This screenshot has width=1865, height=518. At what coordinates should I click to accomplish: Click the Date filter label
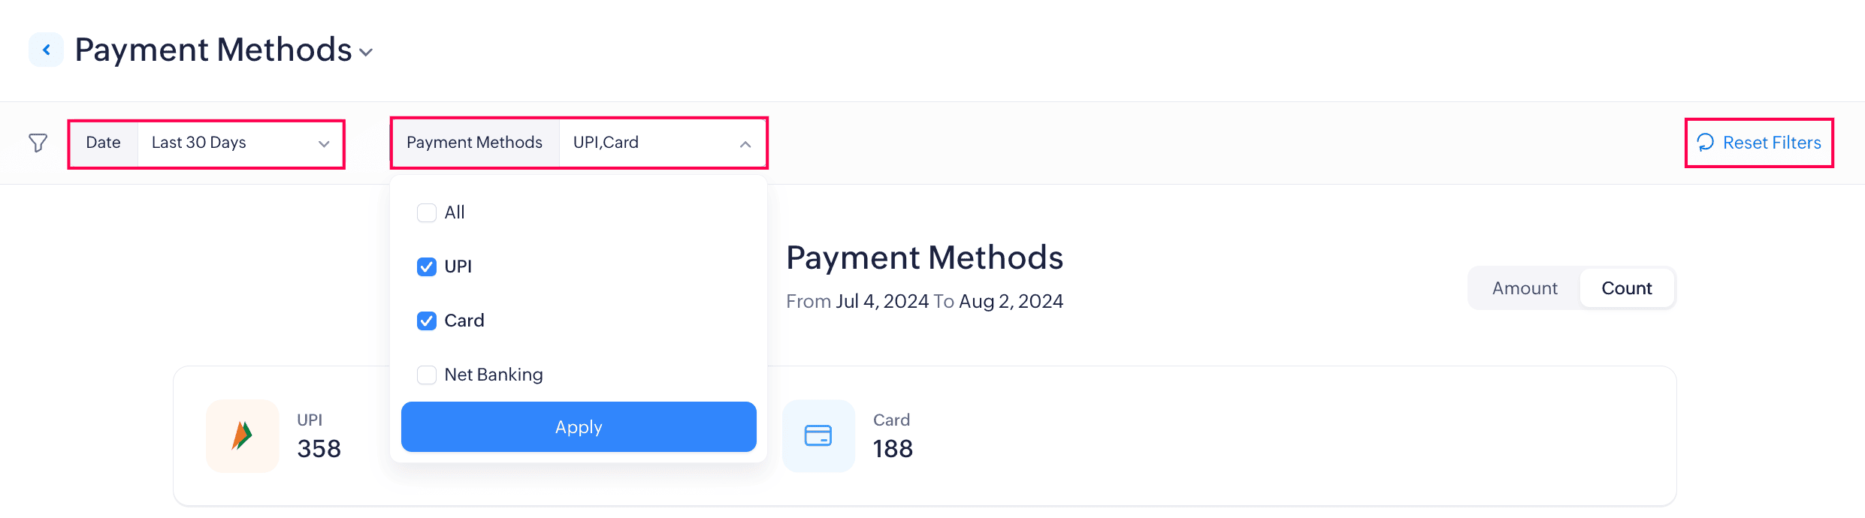(103, 143)
